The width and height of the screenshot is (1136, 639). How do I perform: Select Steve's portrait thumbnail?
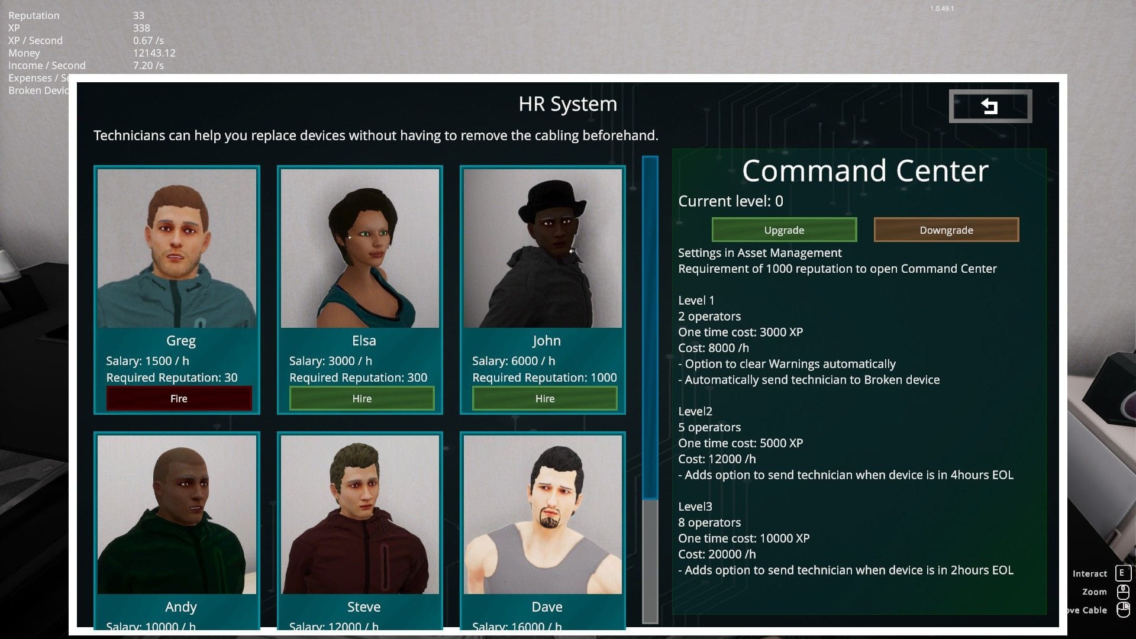(x=360, y=514)
